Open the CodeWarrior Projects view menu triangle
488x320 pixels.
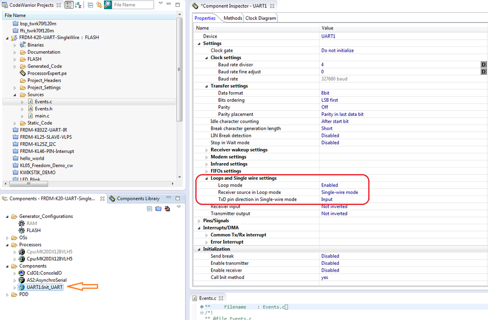[x=161, y=3]
